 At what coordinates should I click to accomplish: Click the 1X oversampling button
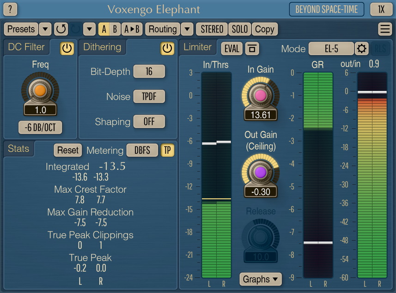pos(381,9)
